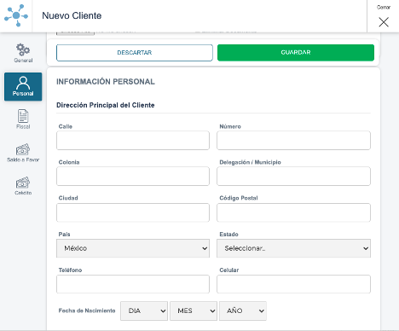This screenshot has width=399, height=331.
Task: Open the Crédito section
Action: (23, 186)
